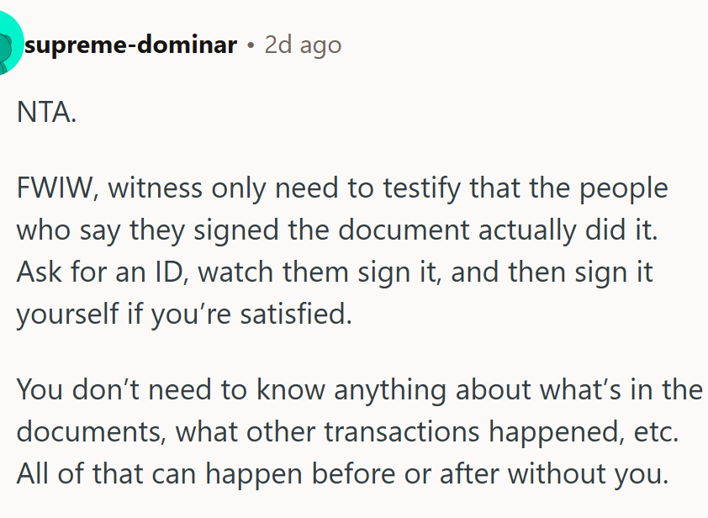
Task: Click the "2d ago" comment timestamp
Action: [x=303, y=45]
